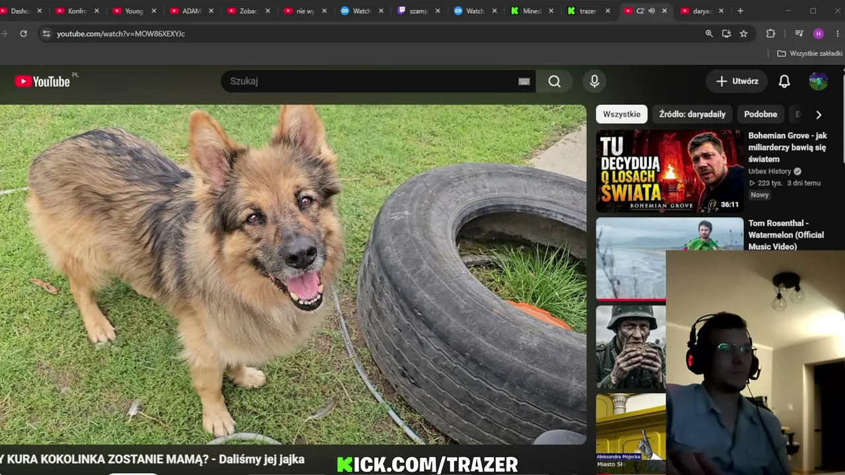845x475 pixels.
Task: Open the Wszystkie zakładki bookmarks folder
Action: 809,53
